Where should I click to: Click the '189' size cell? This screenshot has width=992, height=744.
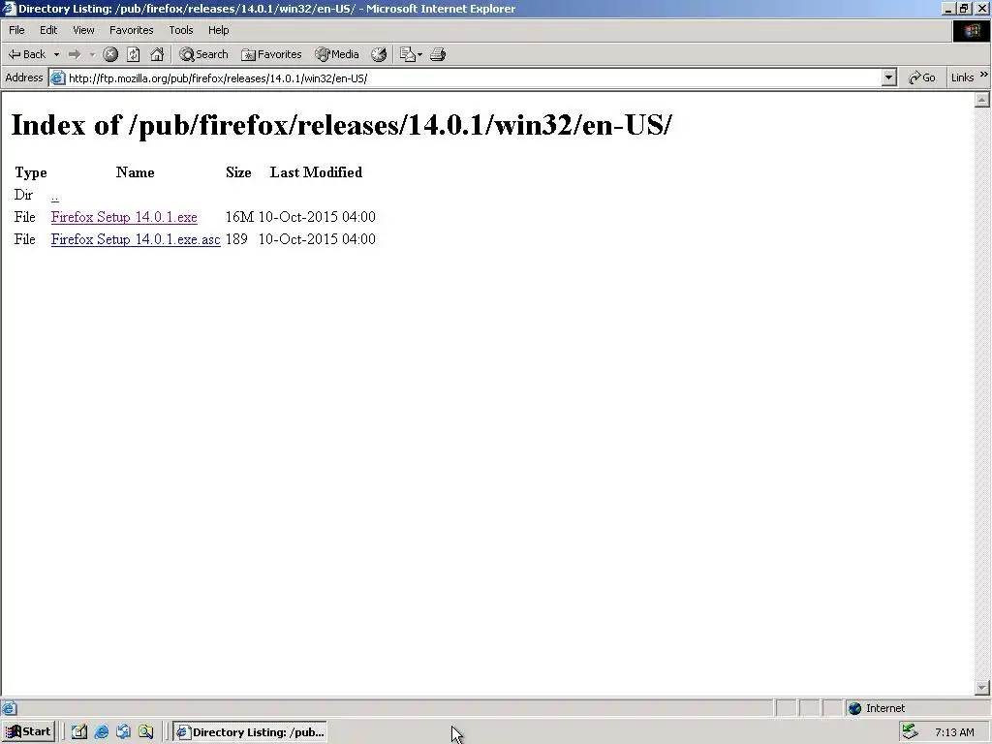pos(236,239)
